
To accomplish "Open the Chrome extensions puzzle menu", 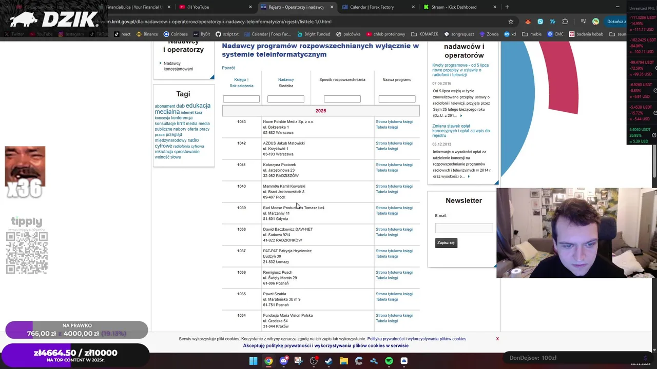I will coord(565,22).
